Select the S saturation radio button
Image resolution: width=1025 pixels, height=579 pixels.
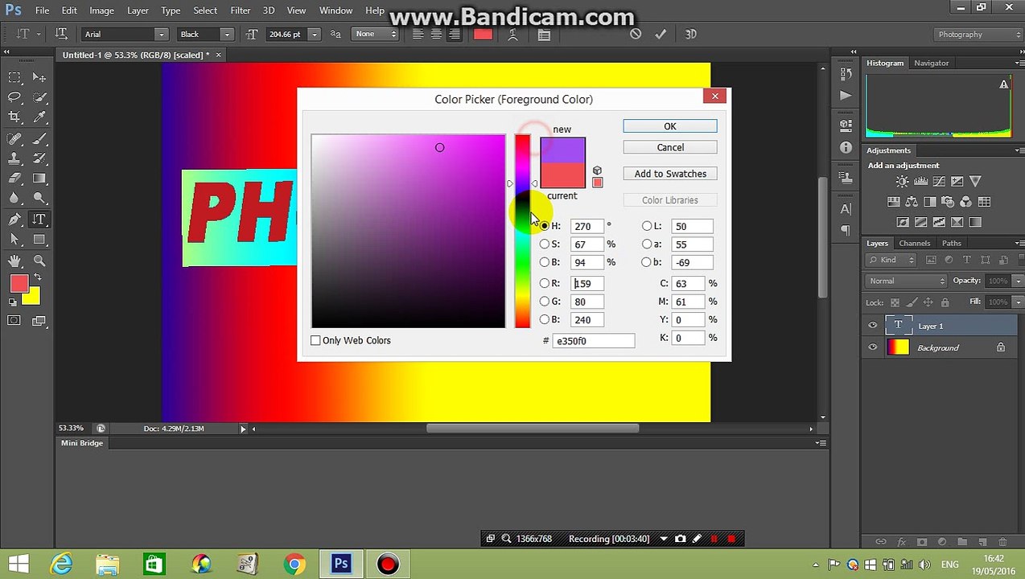(x=545, y=244)
